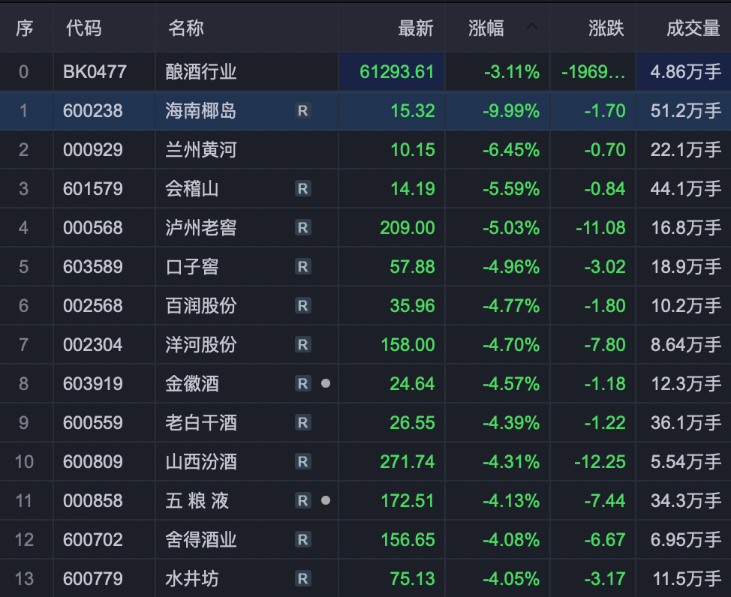Image resolution: width=731 pixels, height=597 pixels.
Task: Click the 4.86万手 sector volume cell
Action: [686, 72]
